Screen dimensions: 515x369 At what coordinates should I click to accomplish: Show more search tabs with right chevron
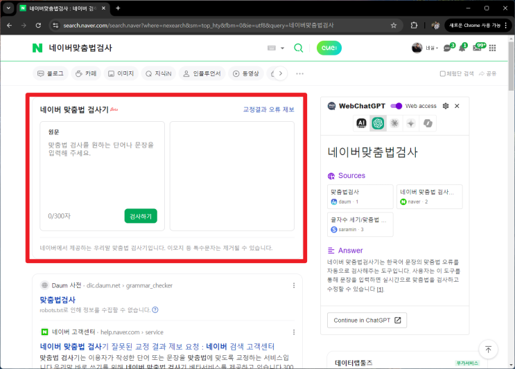pyautogui.click(x=280, y=73)
